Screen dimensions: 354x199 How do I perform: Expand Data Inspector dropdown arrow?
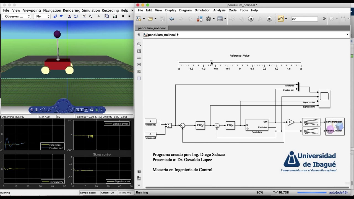[286, 19]
